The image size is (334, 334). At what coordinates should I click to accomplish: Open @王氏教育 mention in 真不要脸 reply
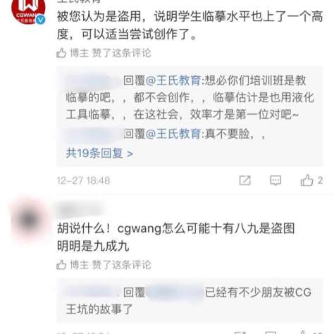(173, 134)
